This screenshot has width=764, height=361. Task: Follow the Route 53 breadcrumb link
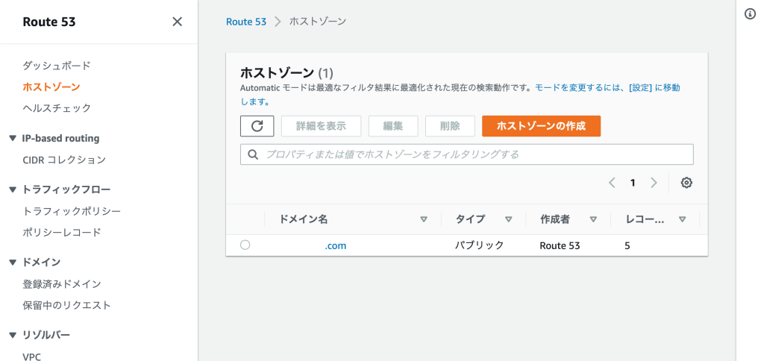[x=246, y=22]
